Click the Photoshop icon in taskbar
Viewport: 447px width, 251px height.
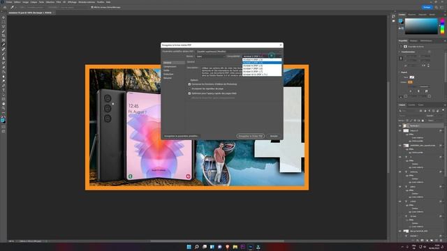point(251,247)
